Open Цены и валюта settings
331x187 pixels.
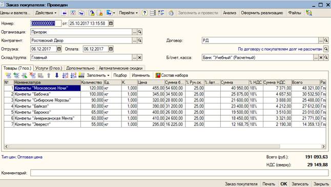pos(15,13)
